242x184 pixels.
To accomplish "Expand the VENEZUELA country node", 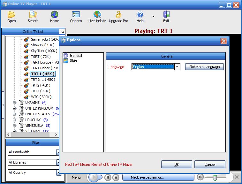I will click(x=14, y=126).
